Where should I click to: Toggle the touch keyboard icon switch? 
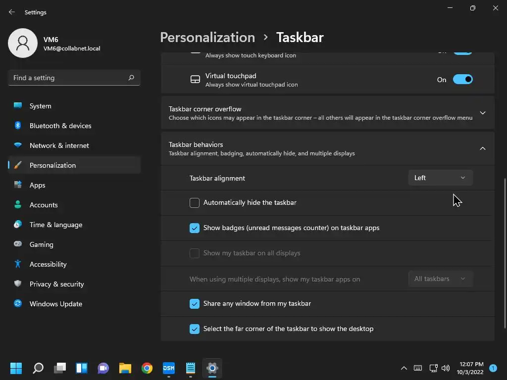tap(463, 52)
